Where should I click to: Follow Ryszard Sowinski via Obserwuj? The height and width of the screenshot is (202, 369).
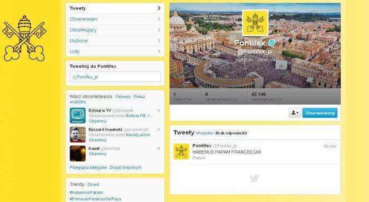pyautogui.click(x=97, y=140)
